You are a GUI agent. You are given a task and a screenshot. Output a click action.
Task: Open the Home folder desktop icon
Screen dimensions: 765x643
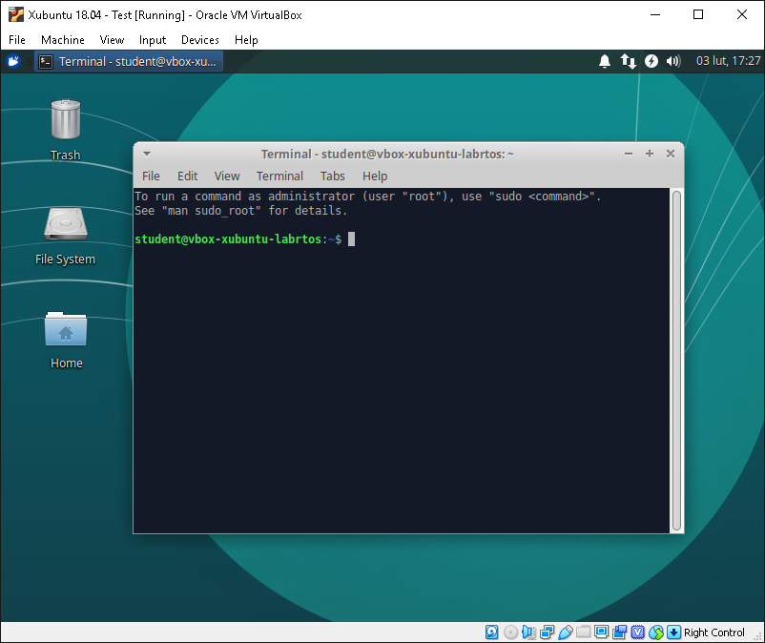[66, 329]
